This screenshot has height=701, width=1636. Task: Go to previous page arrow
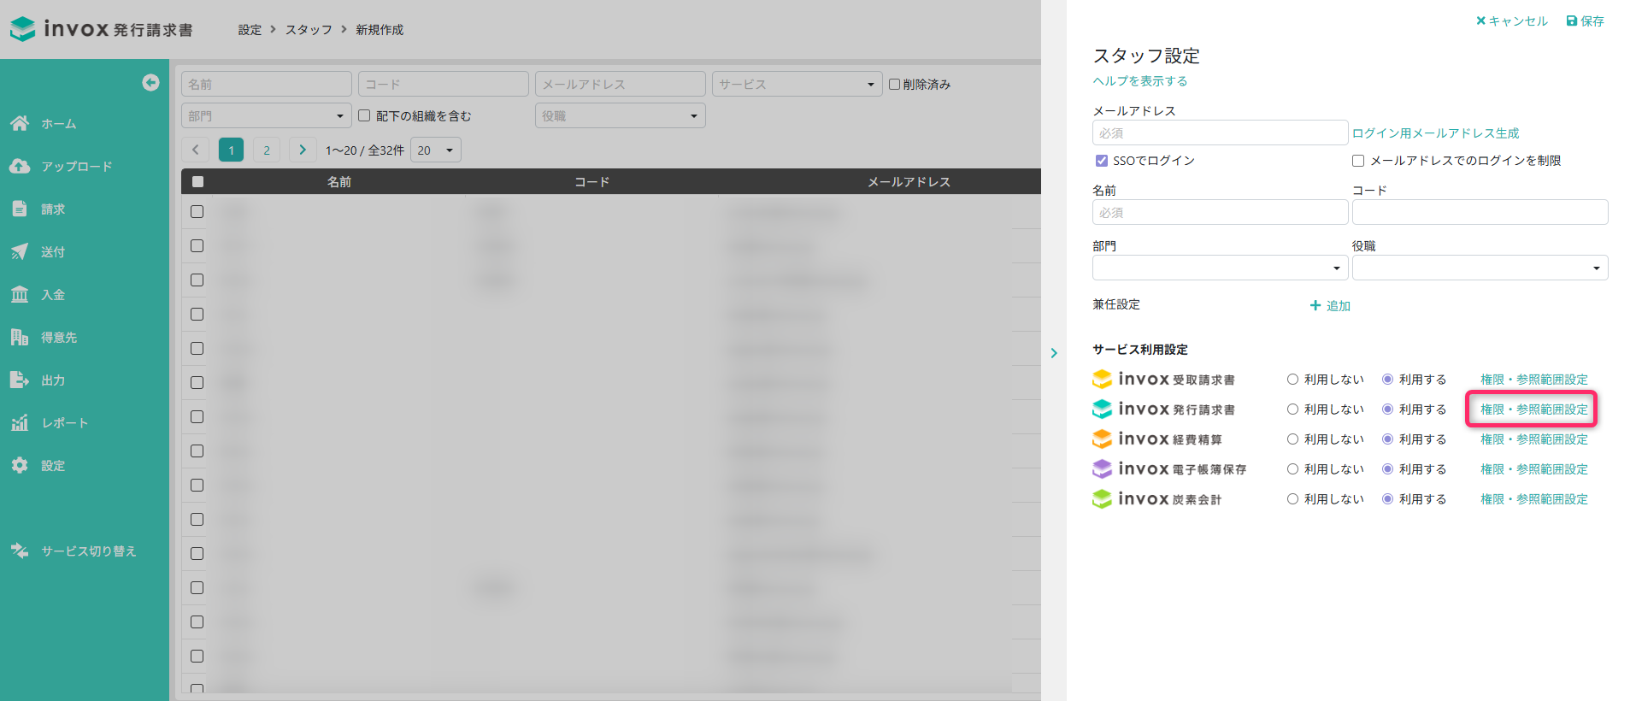point(195,150)
